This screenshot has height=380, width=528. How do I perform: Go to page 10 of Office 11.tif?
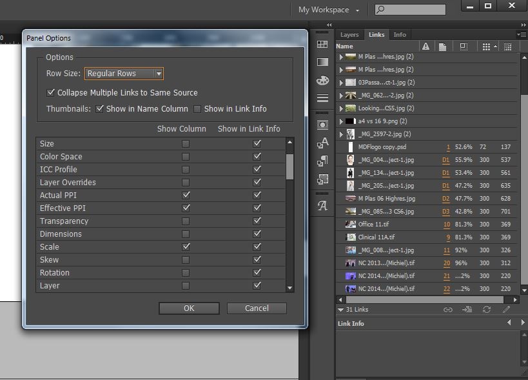[x=447, y=225]
